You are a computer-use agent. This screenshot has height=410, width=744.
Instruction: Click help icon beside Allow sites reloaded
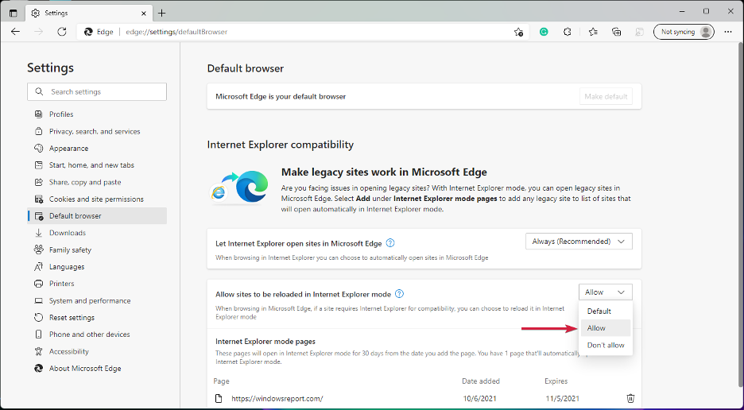tap(400, 294)
